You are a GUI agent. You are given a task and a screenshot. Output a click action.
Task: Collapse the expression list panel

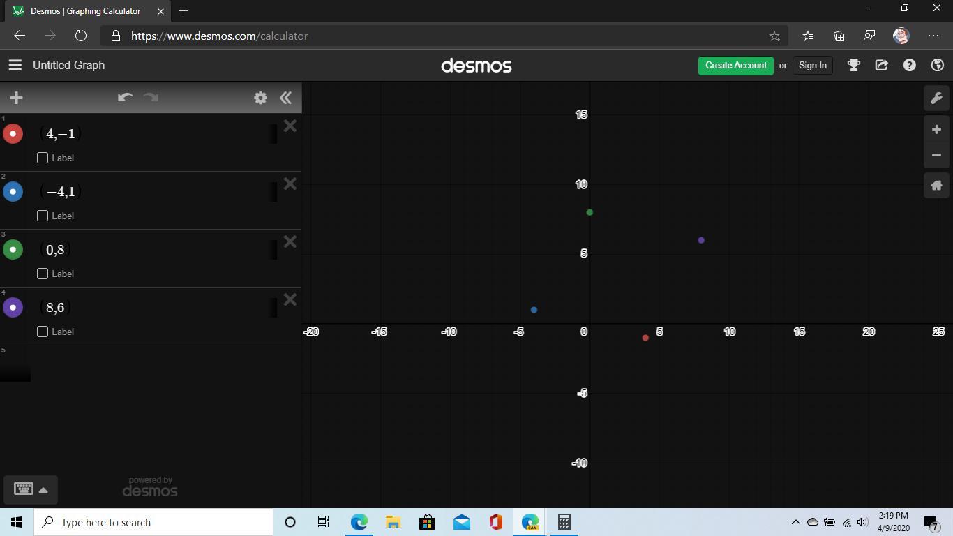click(x=285, y=98)
